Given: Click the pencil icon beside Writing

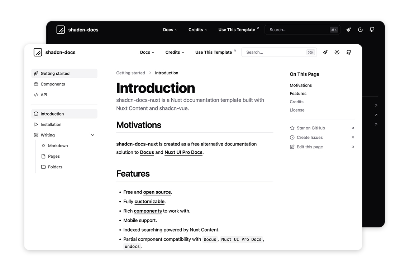Looking at the screenshot, I should 36,135.
